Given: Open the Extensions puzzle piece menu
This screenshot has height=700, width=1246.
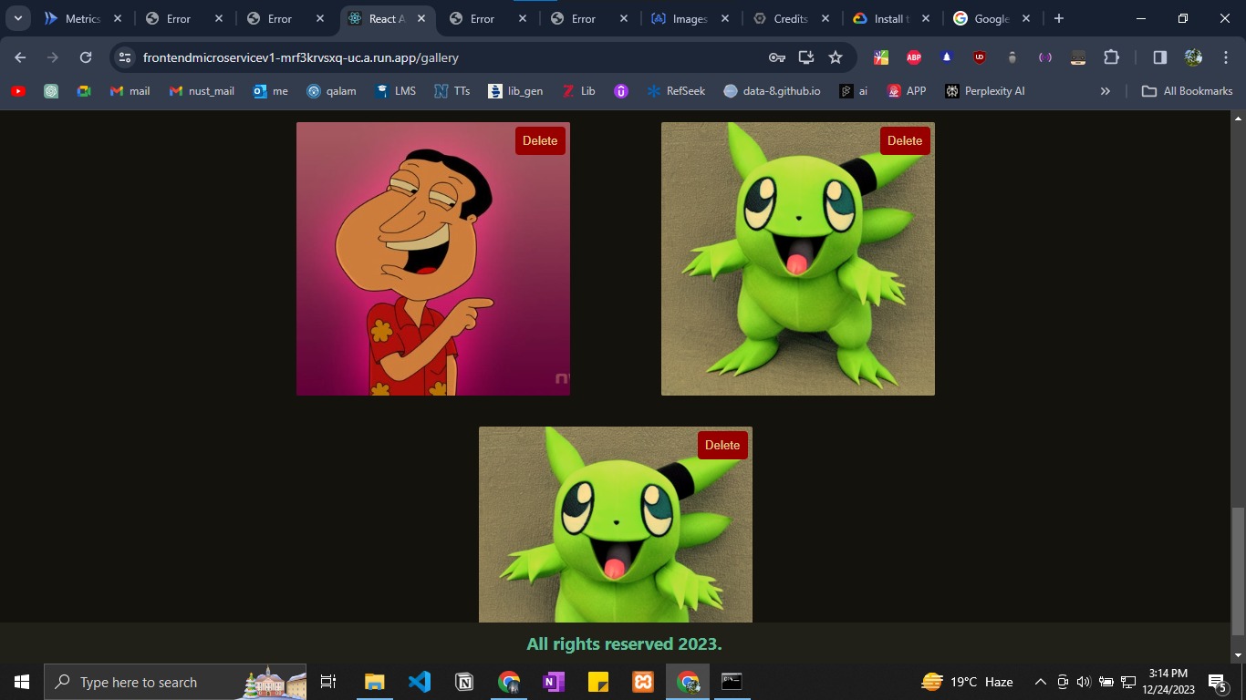Looking at the screenshot, I should coord(1111,57).
